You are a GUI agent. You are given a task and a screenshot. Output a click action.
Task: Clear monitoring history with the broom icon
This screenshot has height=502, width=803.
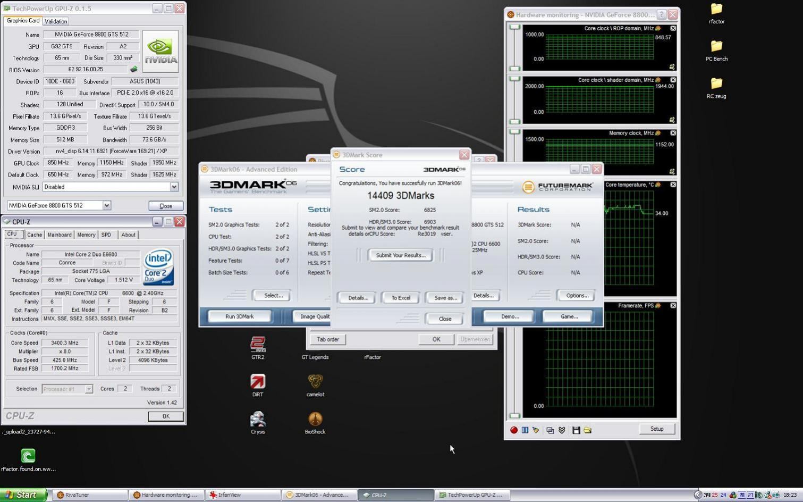tap(536, 430)
